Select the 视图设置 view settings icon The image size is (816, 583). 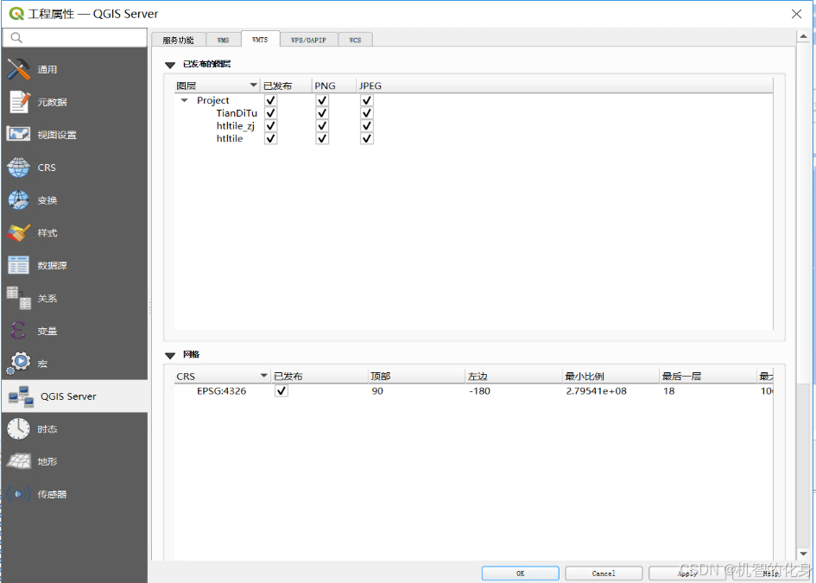[18, 134]
